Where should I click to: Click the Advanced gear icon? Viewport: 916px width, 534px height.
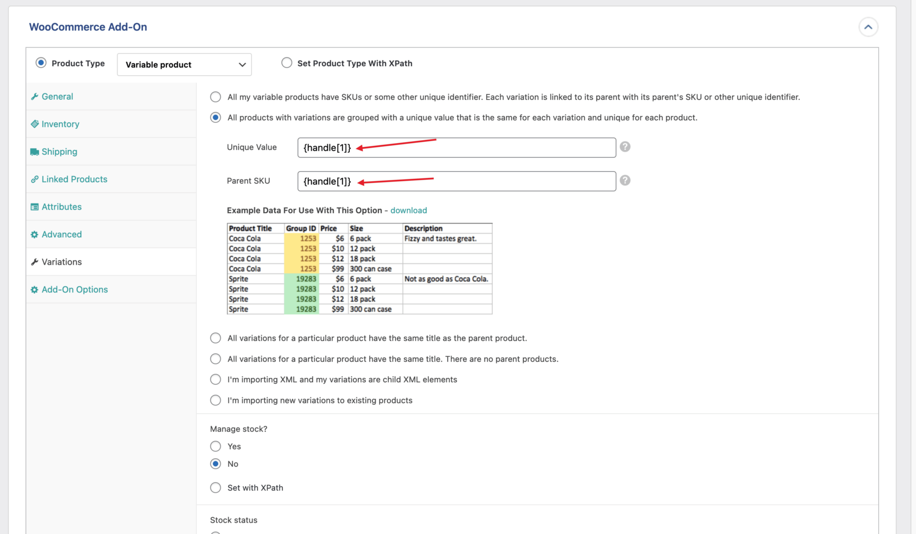point(34,234)
